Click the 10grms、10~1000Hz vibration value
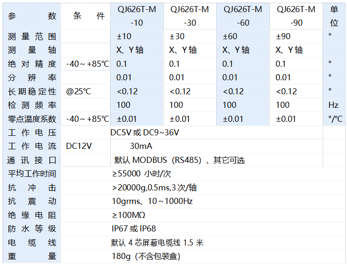The width and height of the screenshot is (347, 266). click(x=152, y=202)
